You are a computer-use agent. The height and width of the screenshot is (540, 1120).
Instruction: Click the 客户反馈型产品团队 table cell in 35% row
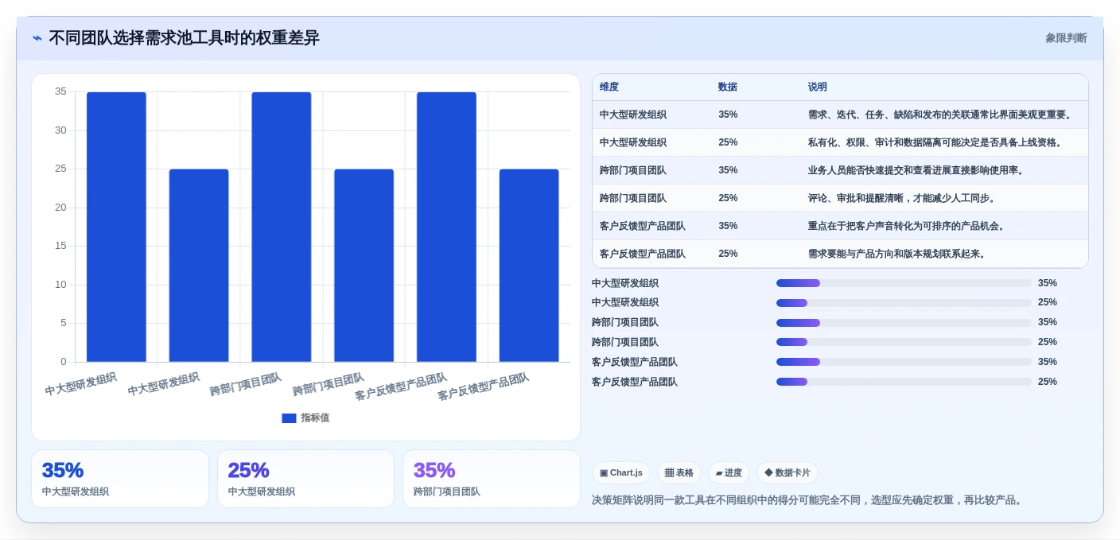click(x=643, y=226)
